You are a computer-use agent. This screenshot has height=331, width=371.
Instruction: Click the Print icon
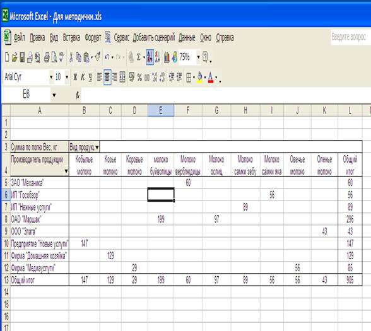pos(47,57)
